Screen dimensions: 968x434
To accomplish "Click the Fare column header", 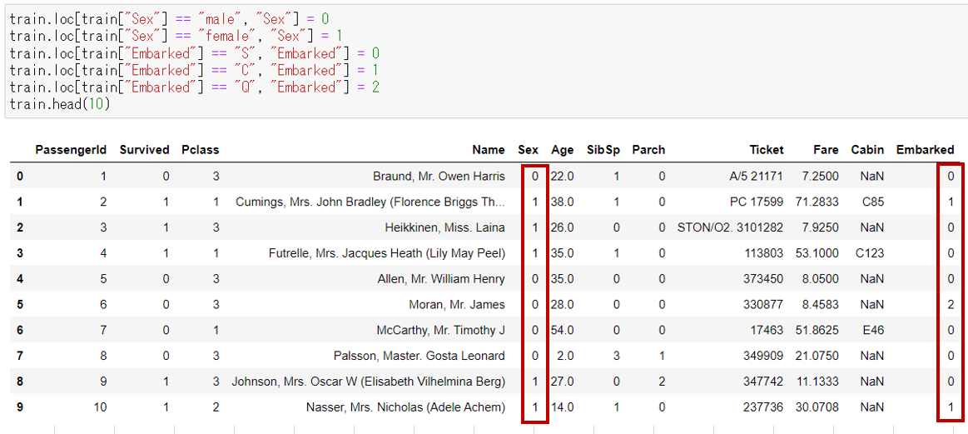I will click(x=826, y=150).
